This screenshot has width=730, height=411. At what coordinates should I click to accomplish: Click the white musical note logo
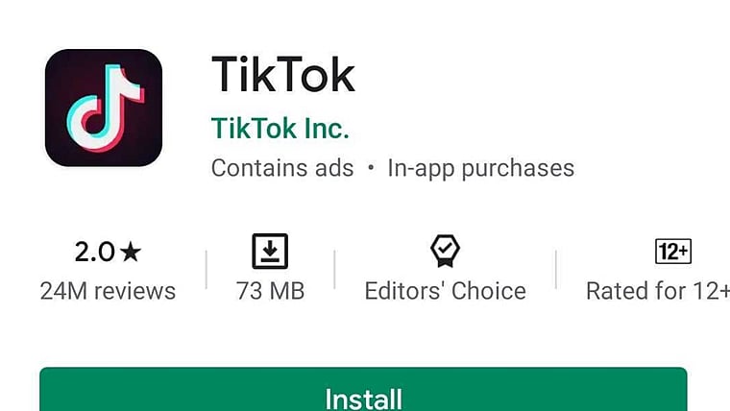tap(106, 108)
